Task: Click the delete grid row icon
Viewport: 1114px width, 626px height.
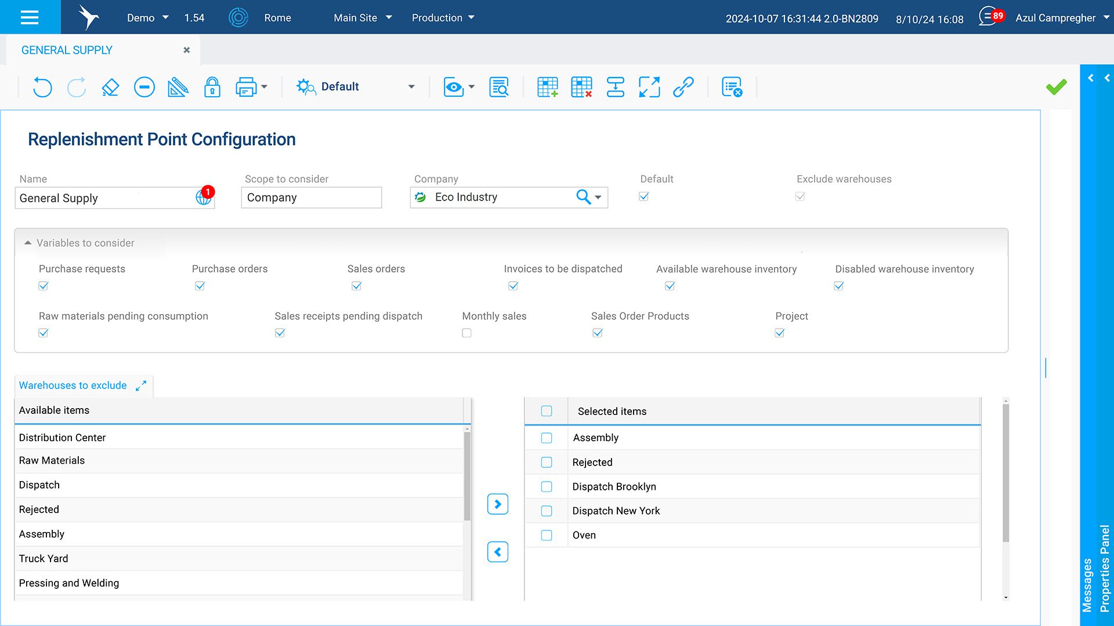Action: coord(581,87)
